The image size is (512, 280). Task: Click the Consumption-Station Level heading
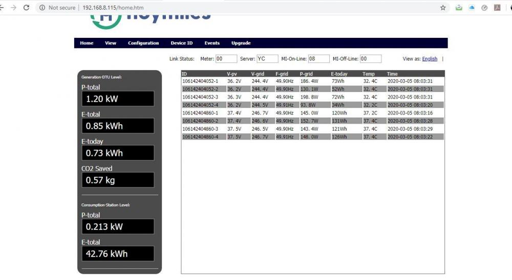(105, 205)
